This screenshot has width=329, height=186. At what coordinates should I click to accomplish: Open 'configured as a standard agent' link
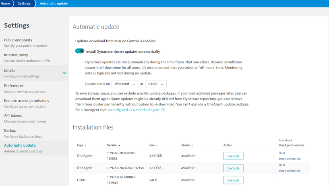(x=135, y=110)
